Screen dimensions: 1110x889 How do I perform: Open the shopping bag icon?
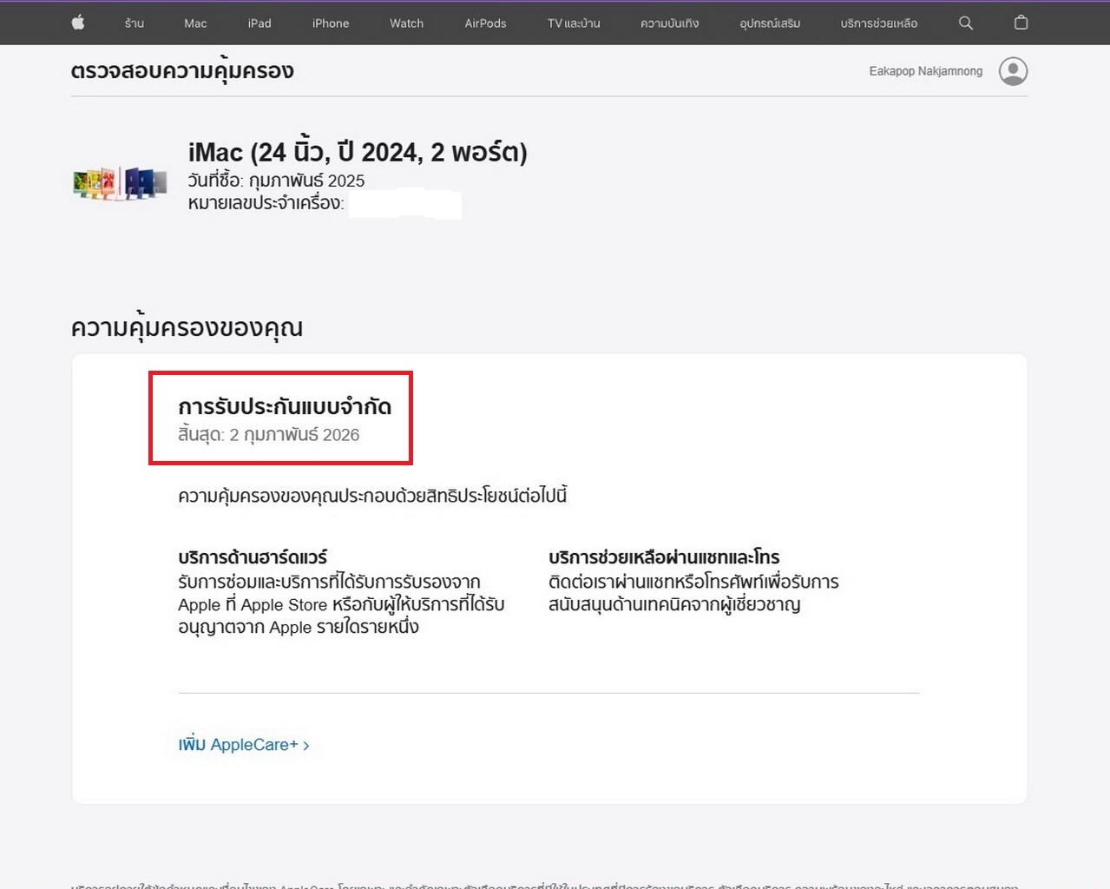pyautogui.click(x=1021, y=23)
